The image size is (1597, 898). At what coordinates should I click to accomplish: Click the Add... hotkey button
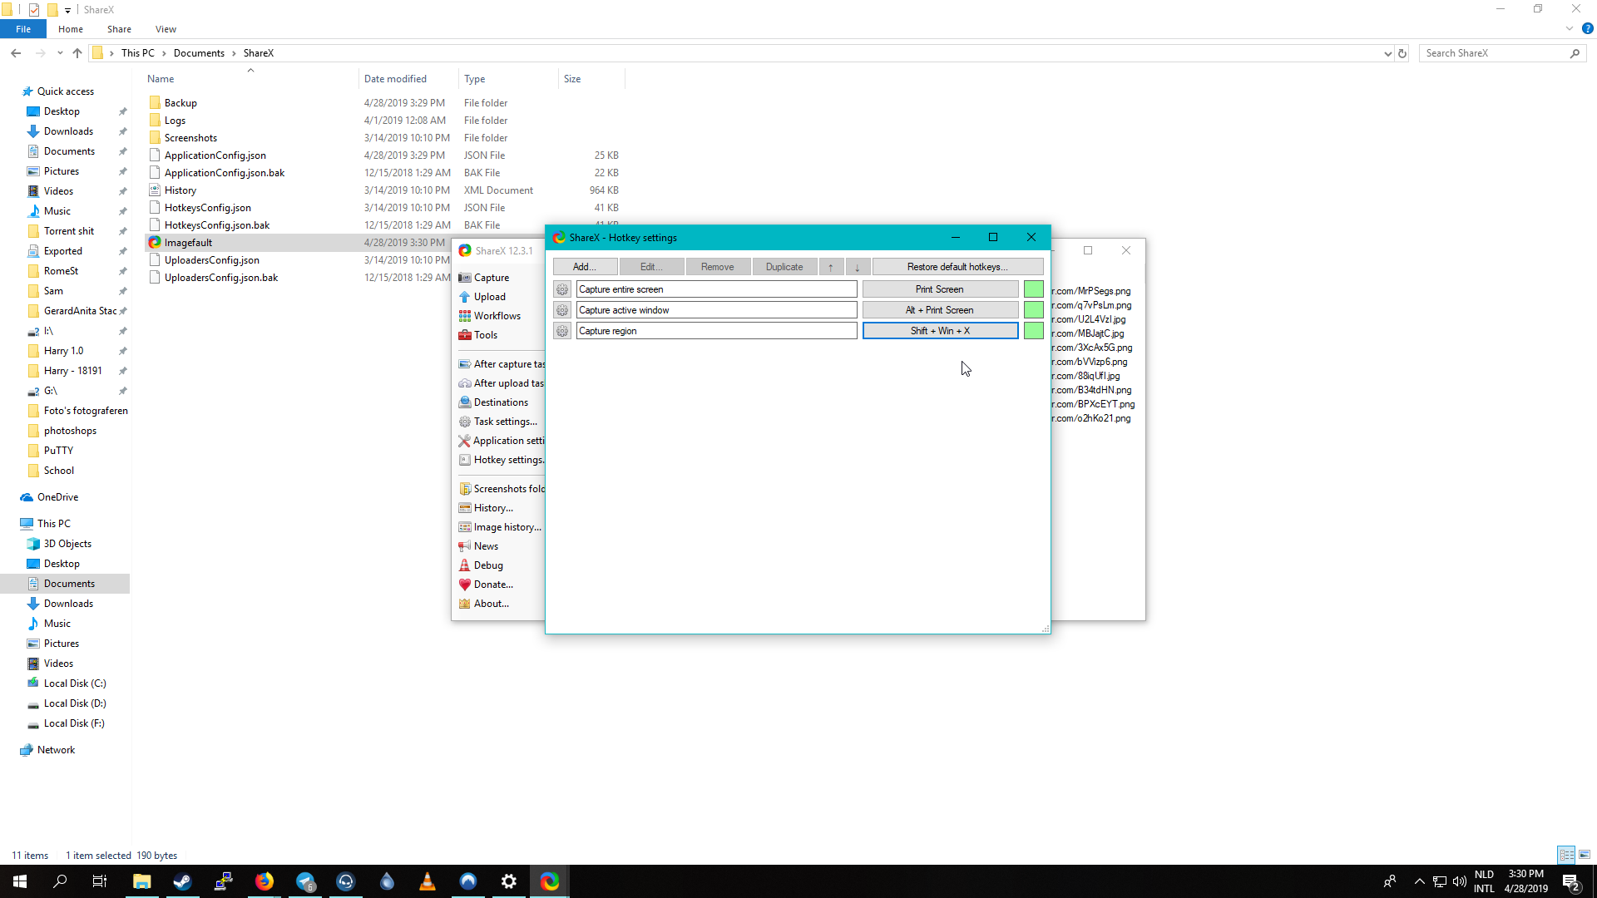click(x=585, y=267)
